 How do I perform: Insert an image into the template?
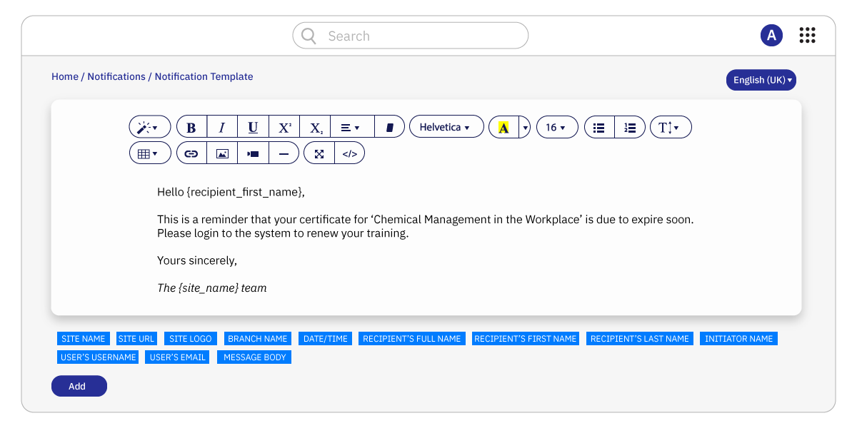tap(222, 152)
